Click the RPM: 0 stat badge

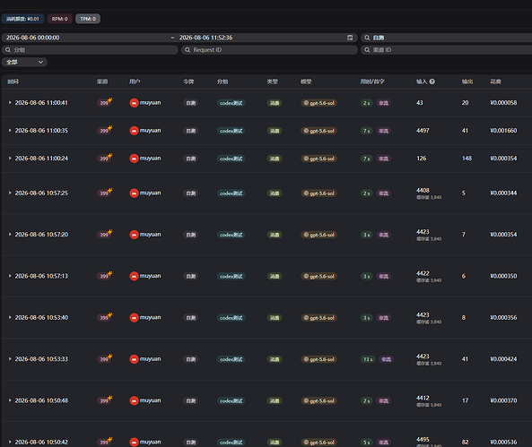pyautogui.click(x=60, y=19)
